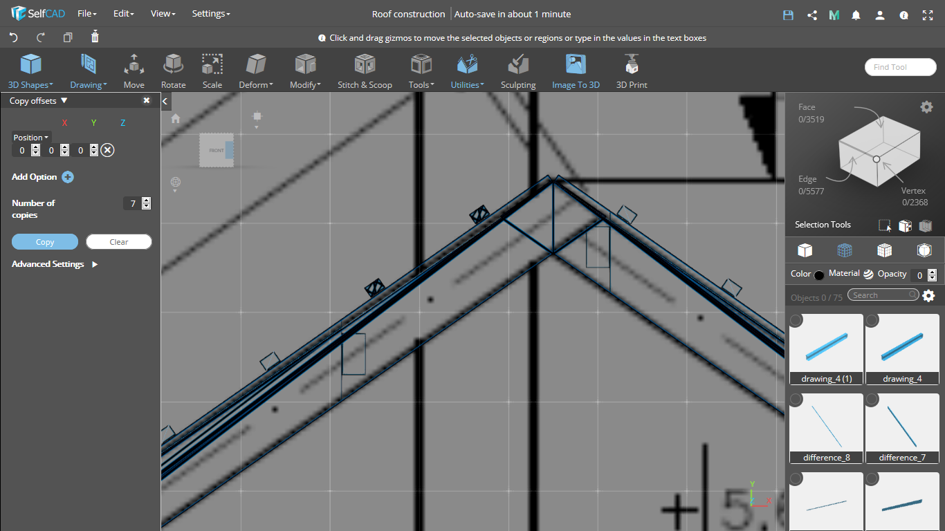
Task: Step the X position value
Action: [35, 150]
